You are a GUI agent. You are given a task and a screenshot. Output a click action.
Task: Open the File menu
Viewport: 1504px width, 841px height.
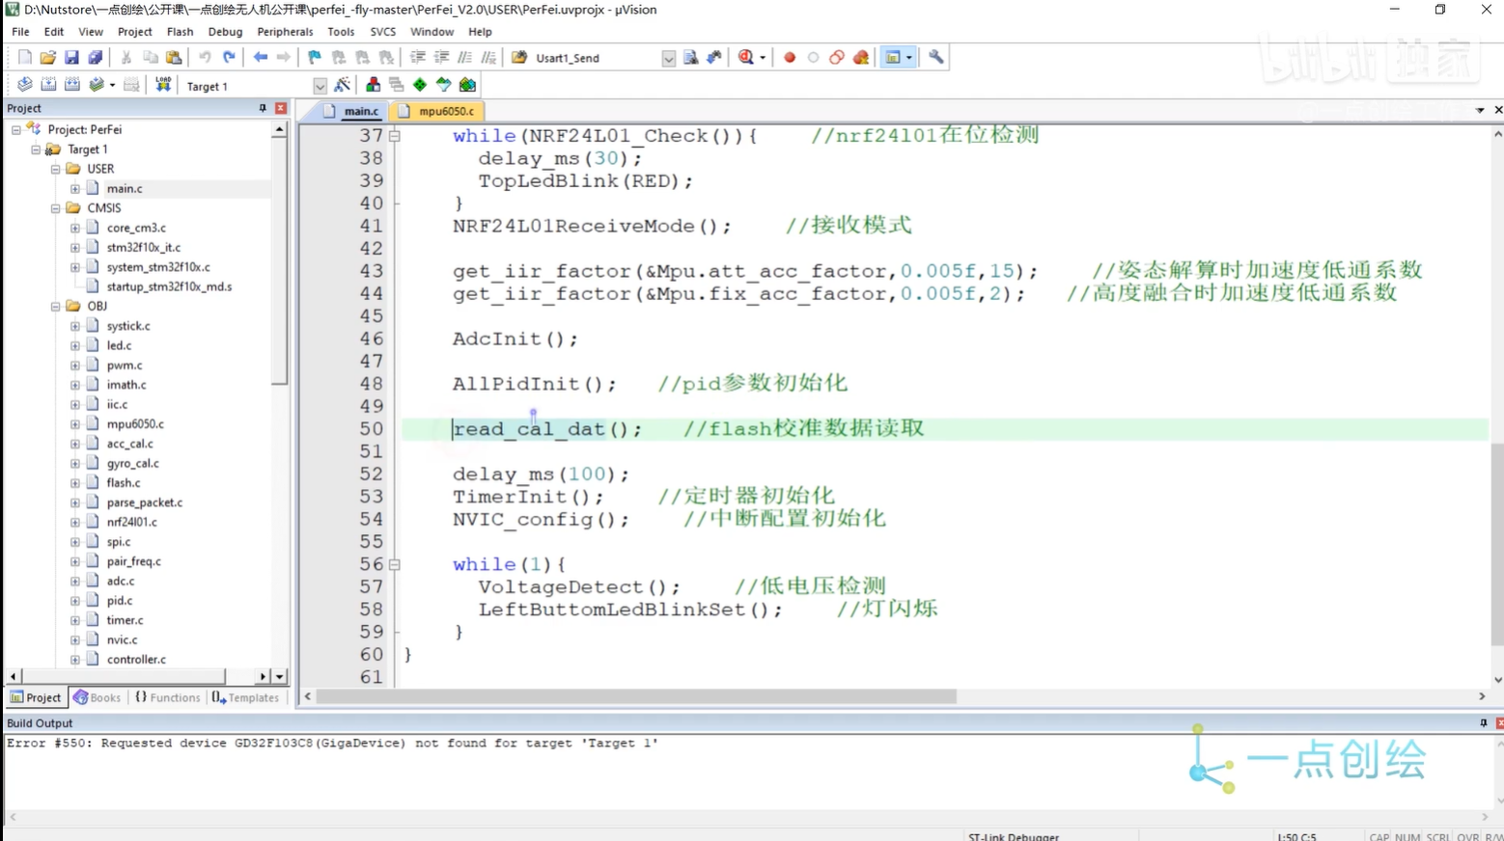[20, 32]
